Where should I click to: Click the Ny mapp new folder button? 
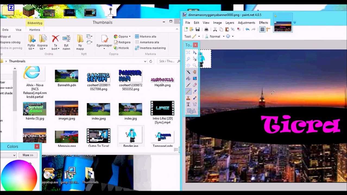[x=80, y=43]
